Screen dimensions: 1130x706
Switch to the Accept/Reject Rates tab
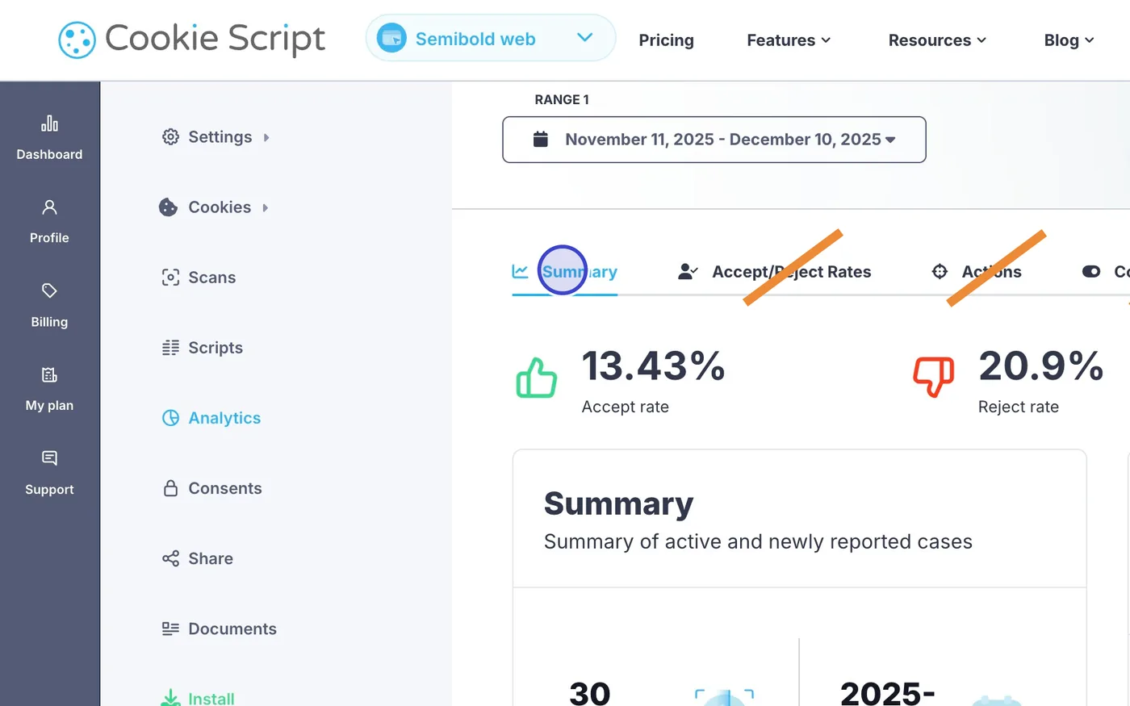[774, 272]
